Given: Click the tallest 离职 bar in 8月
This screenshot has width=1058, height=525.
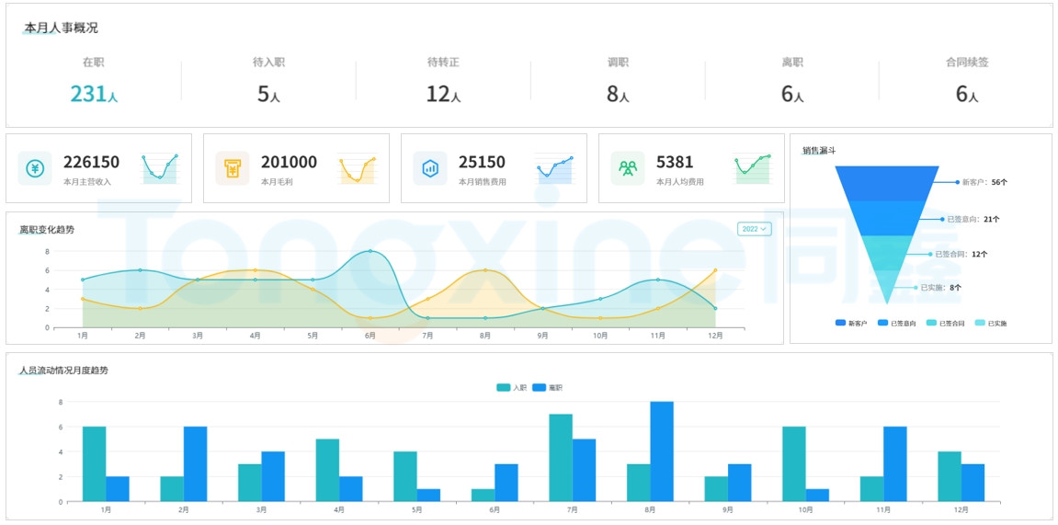Looking at the screenshot, I should coord(662,451).
